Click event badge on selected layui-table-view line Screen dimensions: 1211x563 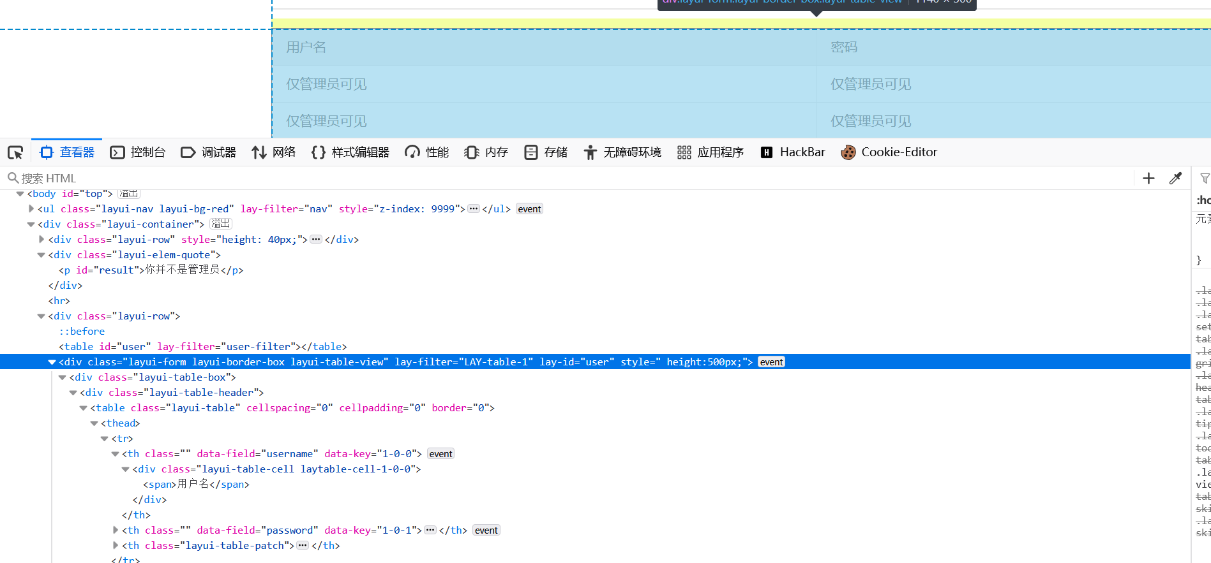click(771, 362)
